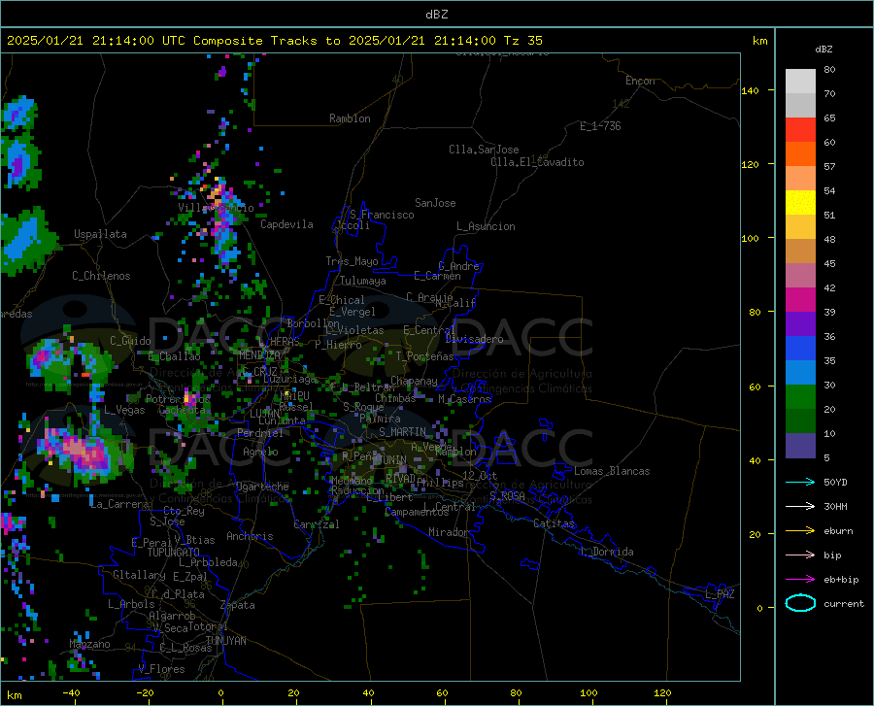Click the C_Chilenos label
This screenshot has height=706, width=874.
click(x=101, y=276)
